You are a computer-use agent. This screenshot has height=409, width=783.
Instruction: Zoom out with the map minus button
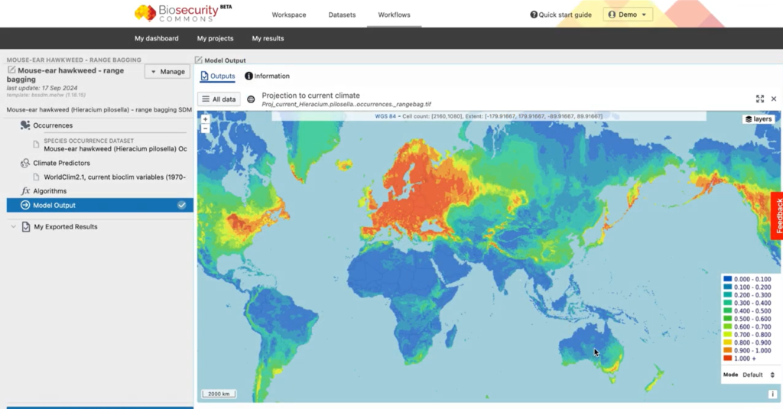205,128
